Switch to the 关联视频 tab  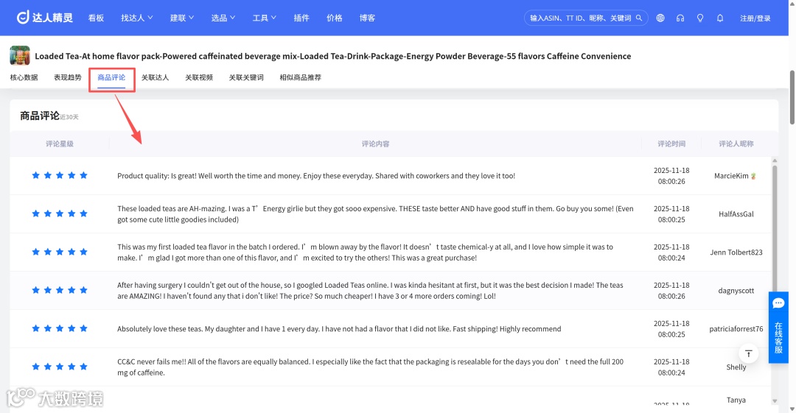click(x=199, y=77)
